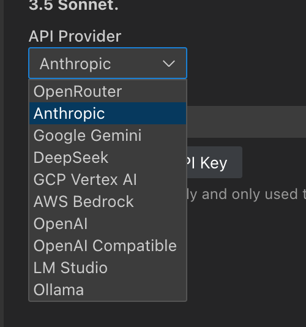Click the chevron arrow of API Provider dropdown
This screenshot has width=306, height=327.
click(x=168, y=64)
